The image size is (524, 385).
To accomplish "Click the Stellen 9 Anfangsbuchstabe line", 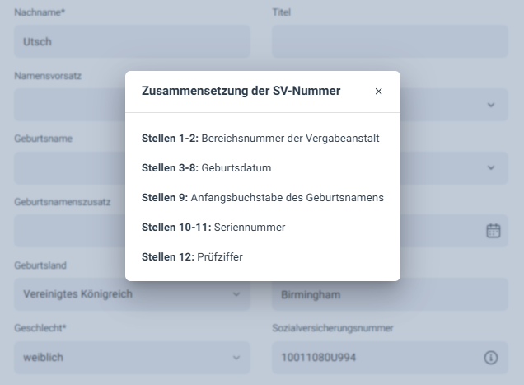I will 262,198.
